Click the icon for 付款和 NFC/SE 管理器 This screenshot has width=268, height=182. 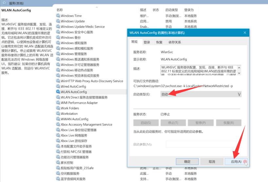tap(58, 152)
